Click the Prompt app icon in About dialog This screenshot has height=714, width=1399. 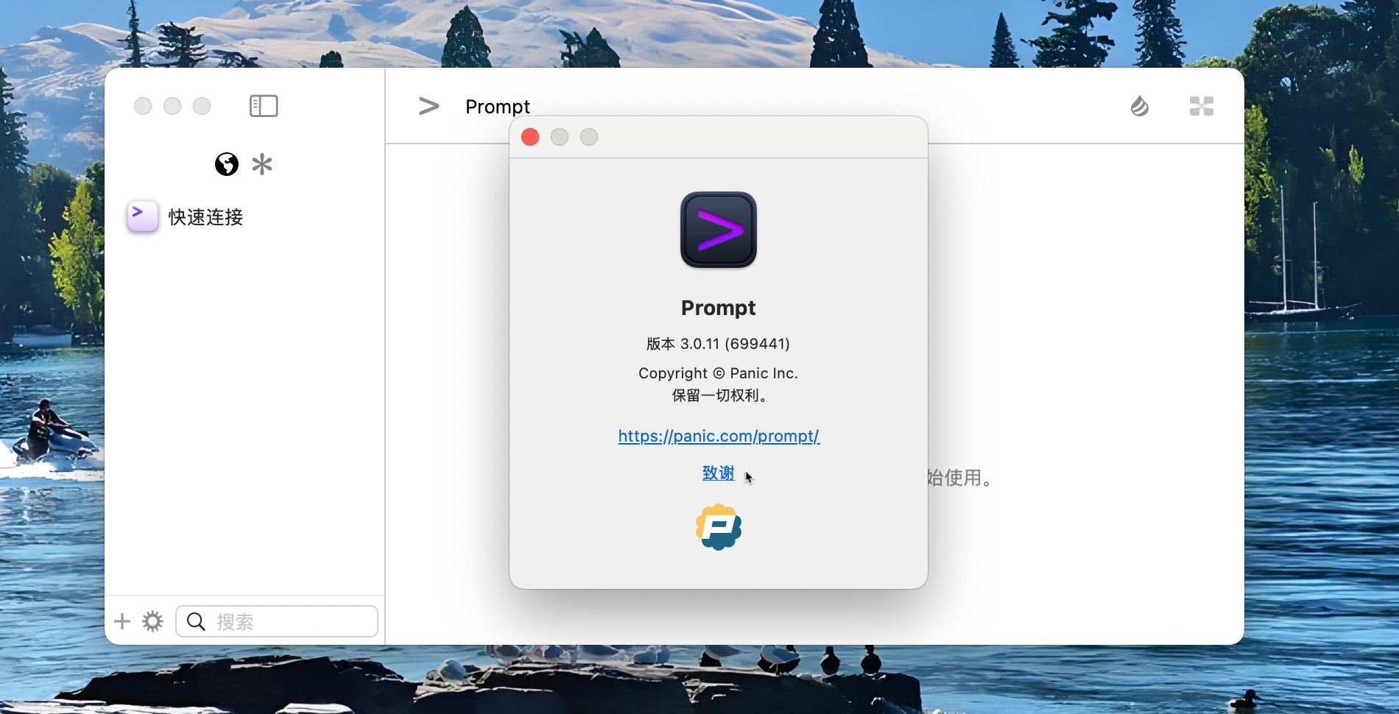coord(719,230)
